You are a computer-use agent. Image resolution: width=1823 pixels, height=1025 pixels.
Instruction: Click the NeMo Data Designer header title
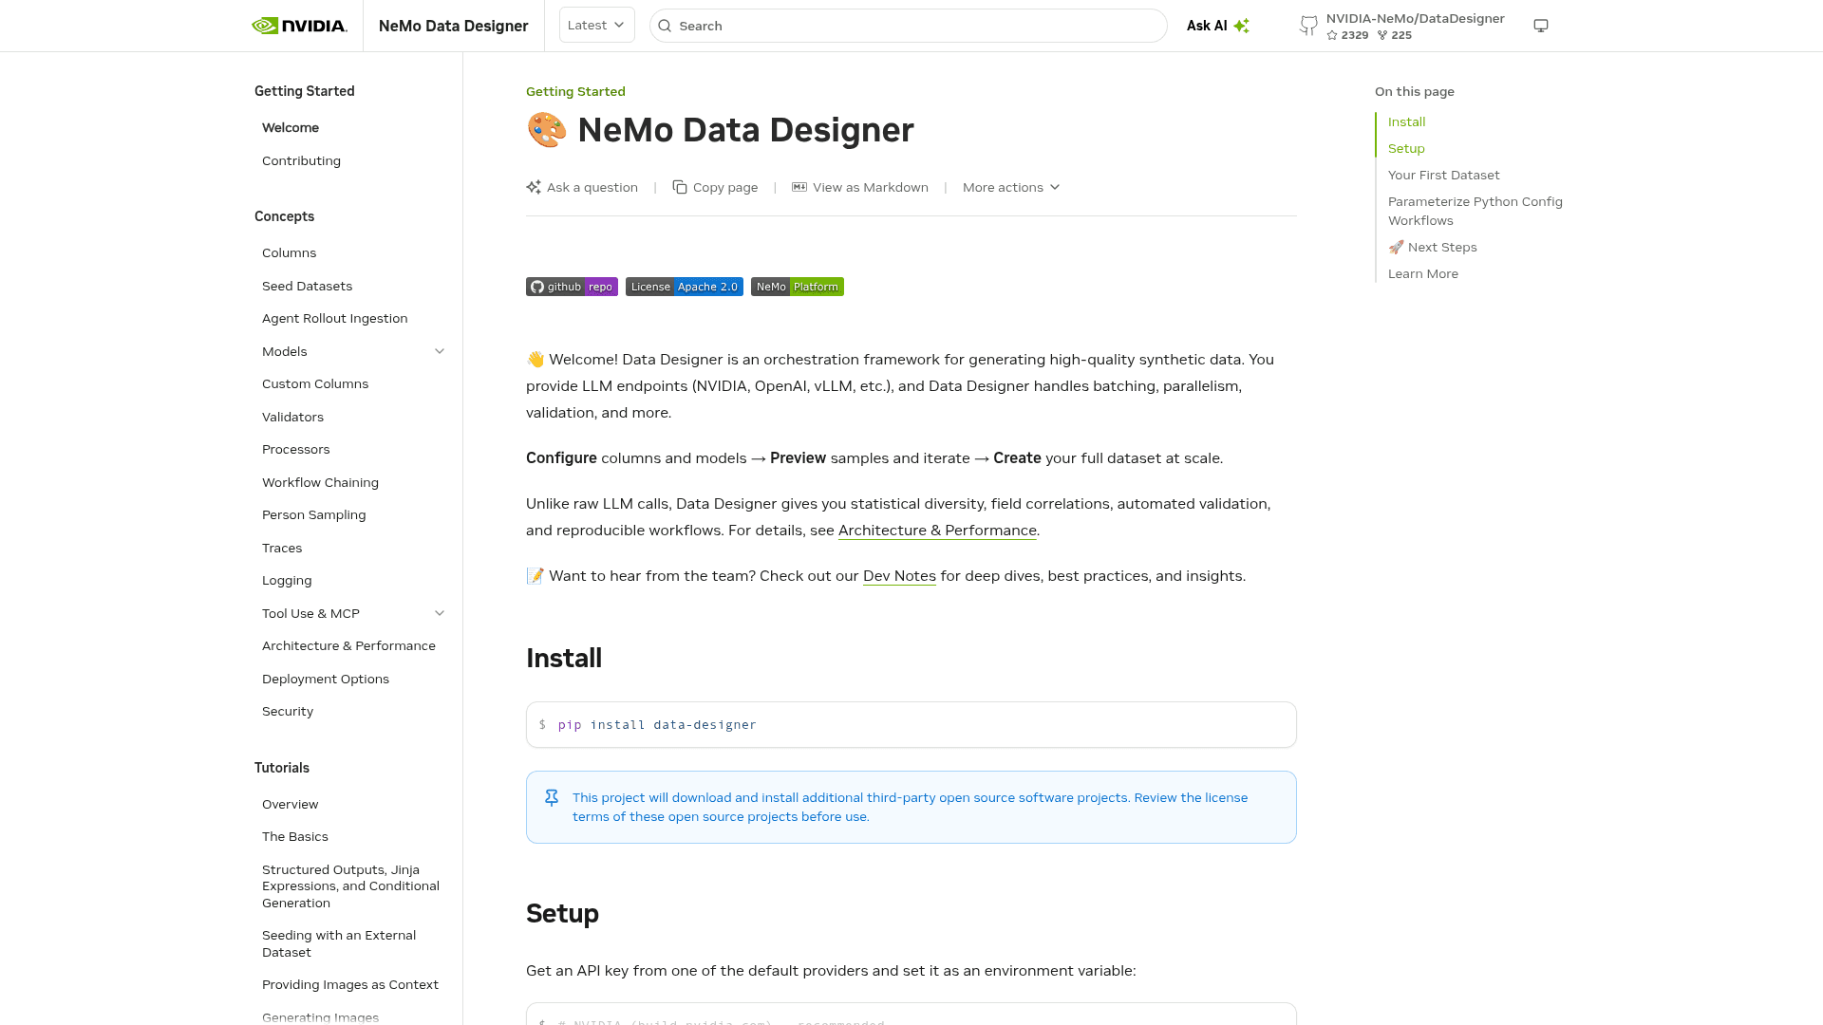click(453, 26)
